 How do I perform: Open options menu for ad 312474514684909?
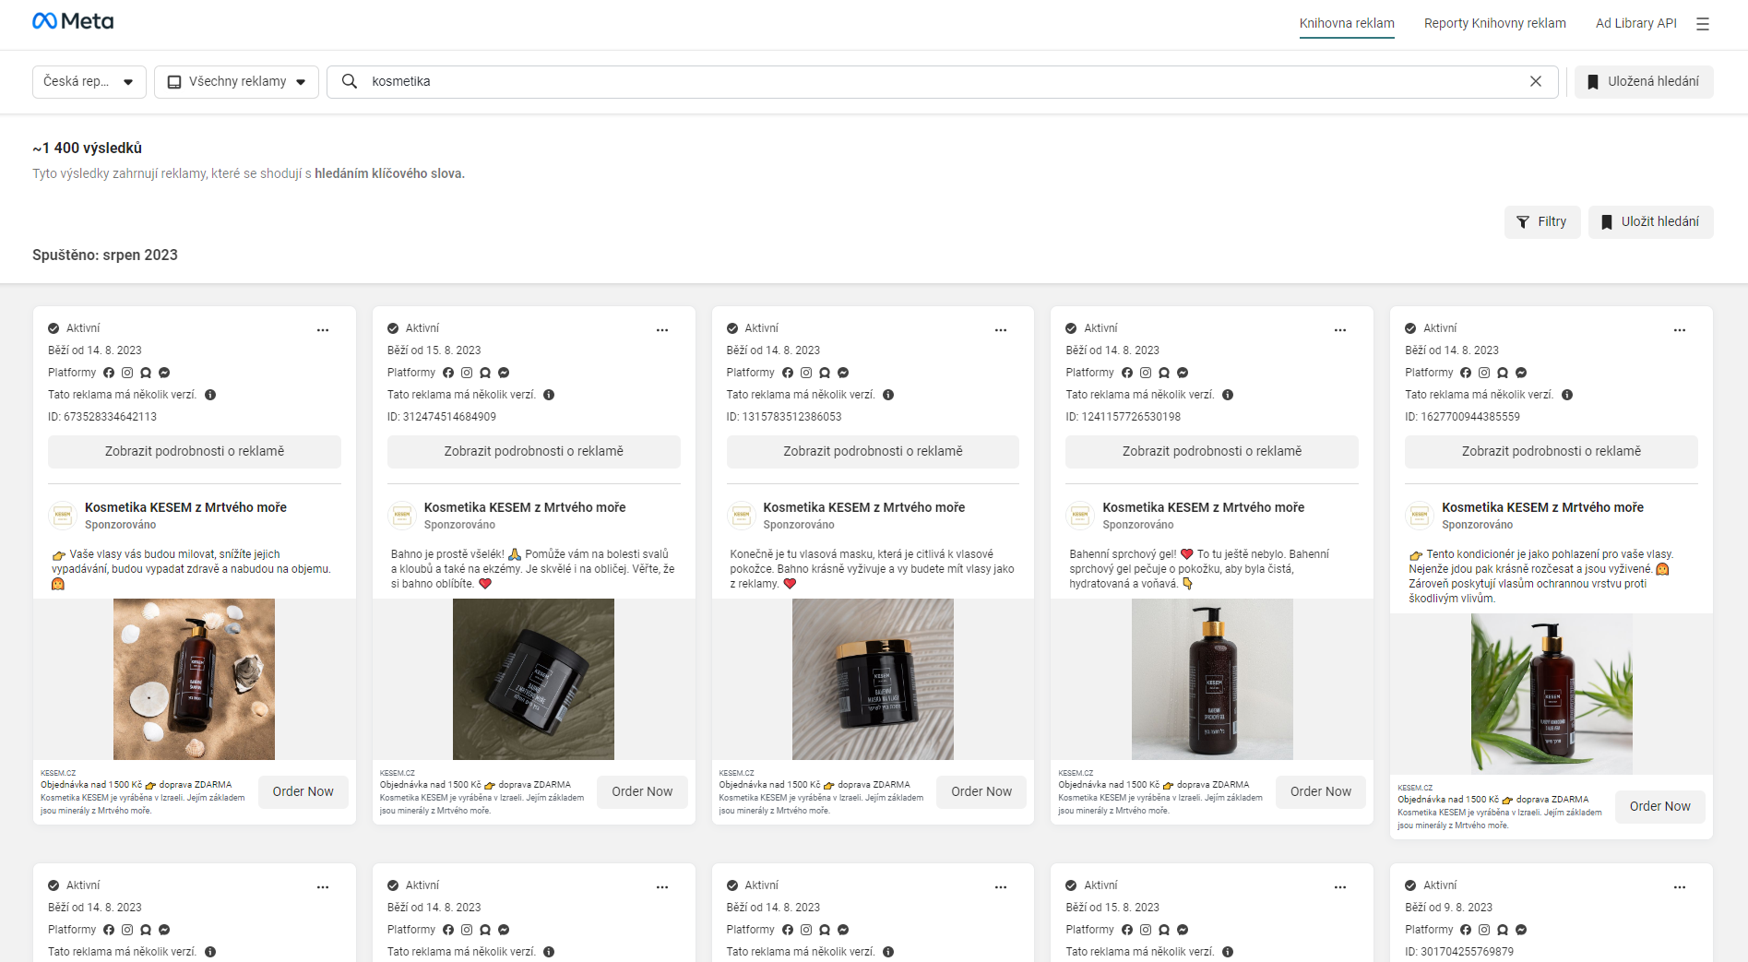[x=662, y=329]
